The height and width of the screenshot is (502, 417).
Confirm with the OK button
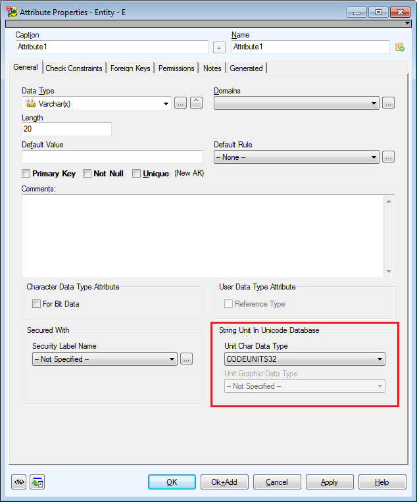pyautogui.click(x=172, y=482)
